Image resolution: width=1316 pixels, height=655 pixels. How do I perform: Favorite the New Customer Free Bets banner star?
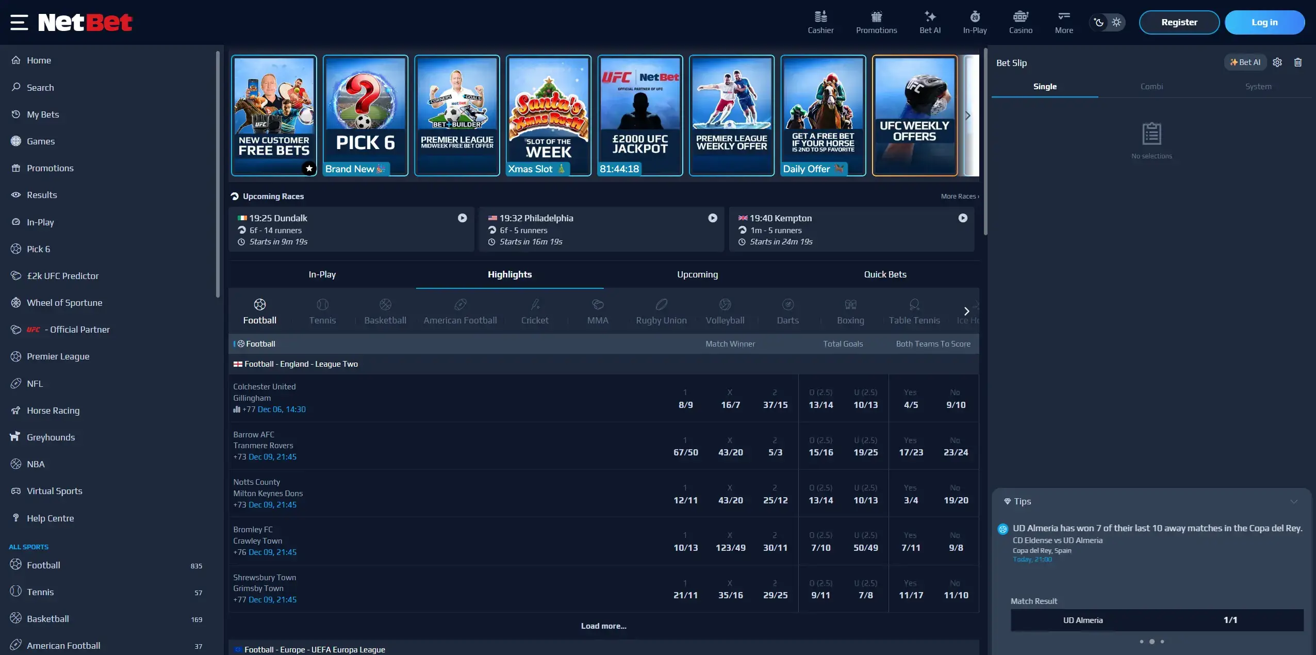coord(308,169)
